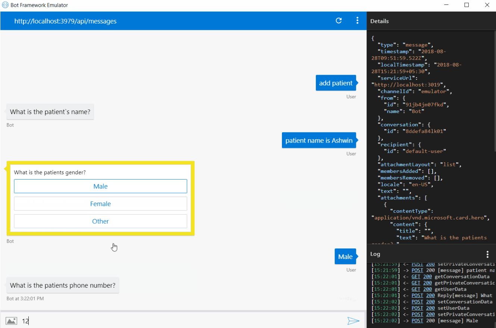Click the localhost:3979 endpoint address bar
This screenshot has height=328, width=496.
click(65, 21)
